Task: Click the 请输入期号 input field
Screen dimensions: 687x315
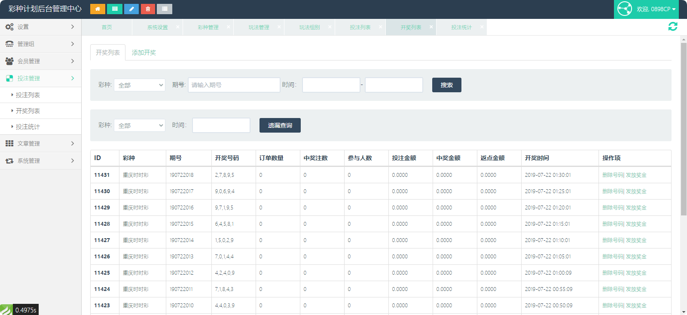Action: click(234, 85)
